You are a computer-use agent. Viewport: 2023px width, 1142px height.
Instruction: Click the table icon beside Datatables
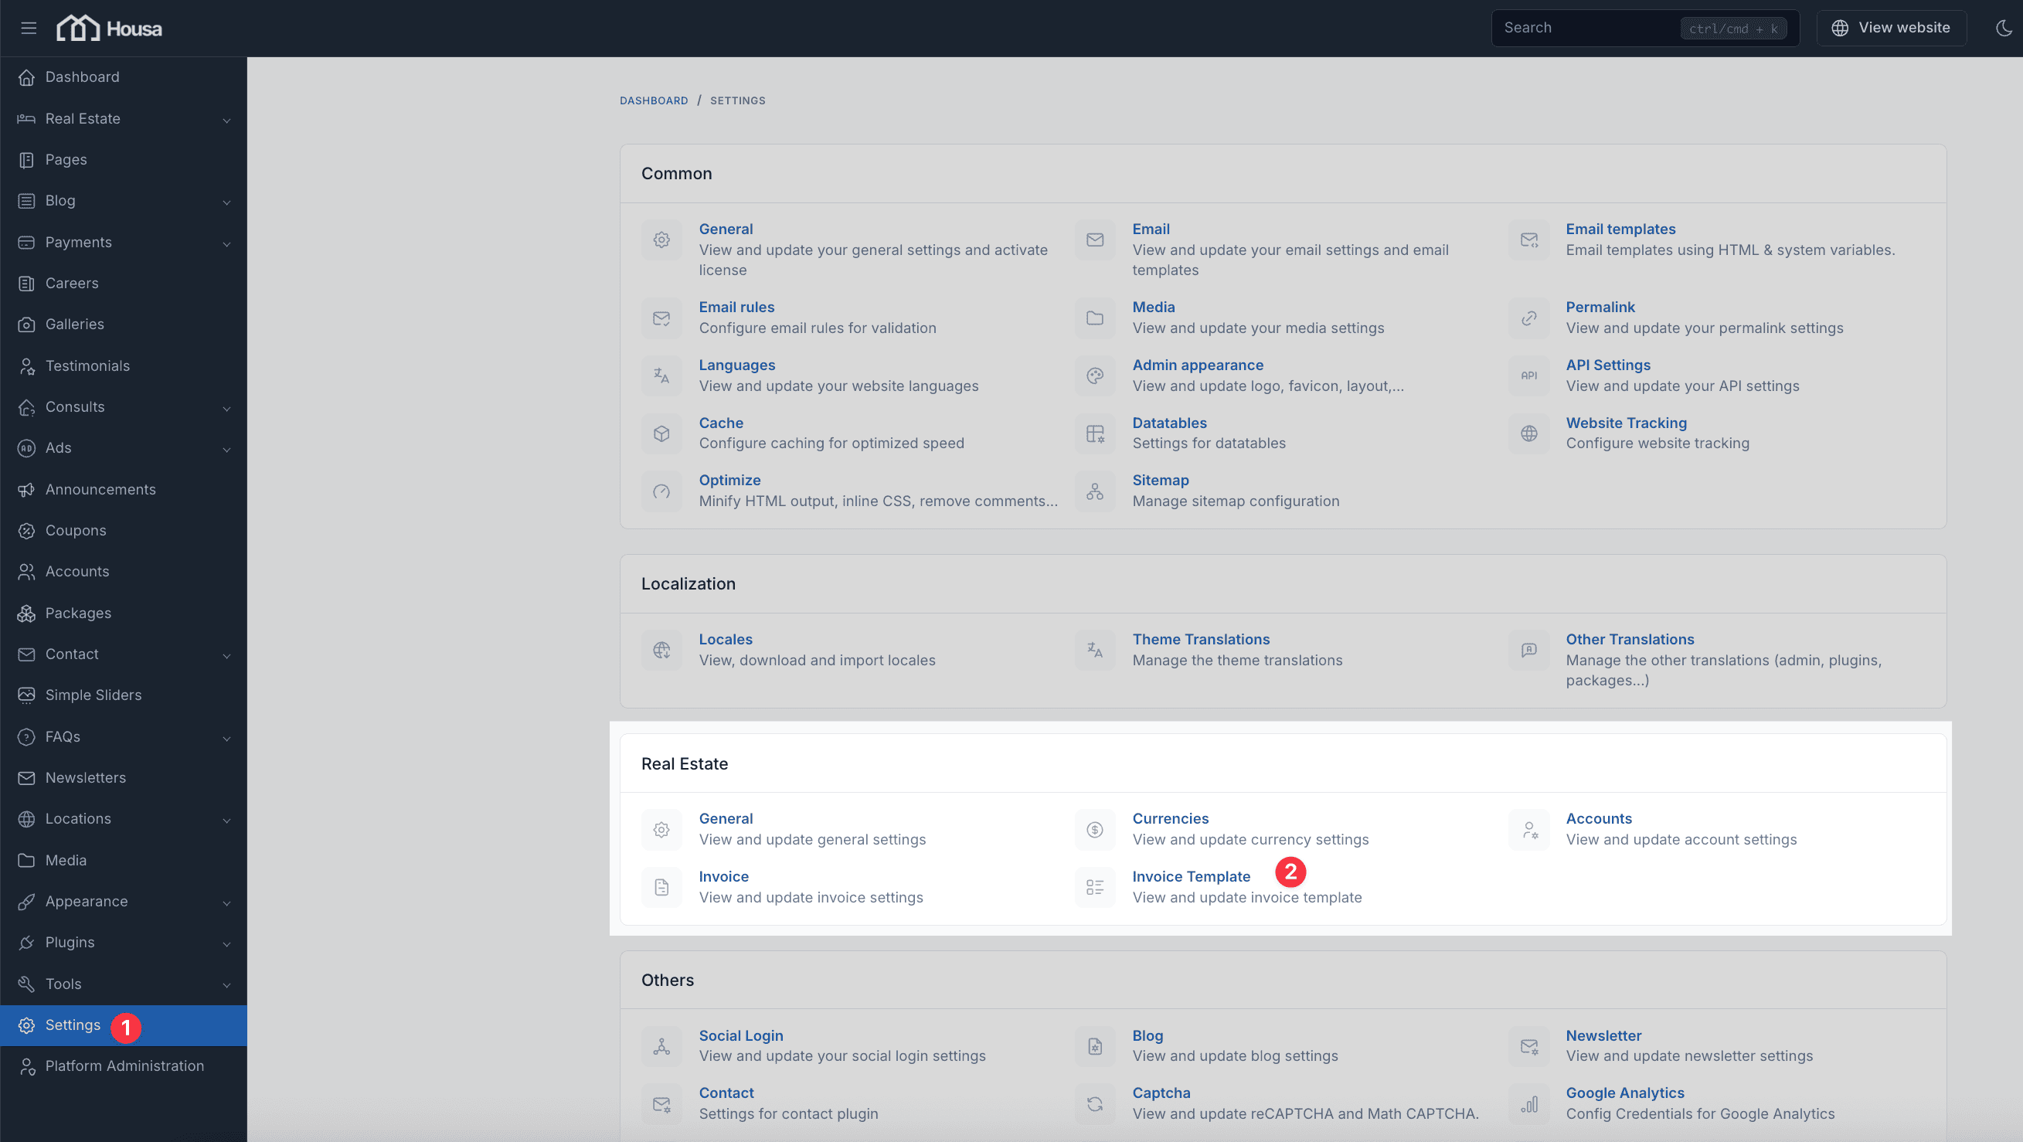point(1095,433)
